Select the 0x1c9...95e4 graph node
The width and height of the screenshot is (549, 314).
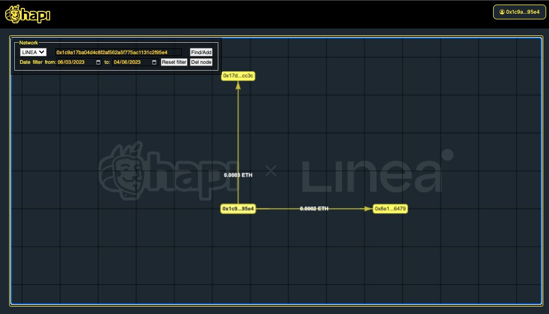(x=238, y=209)
